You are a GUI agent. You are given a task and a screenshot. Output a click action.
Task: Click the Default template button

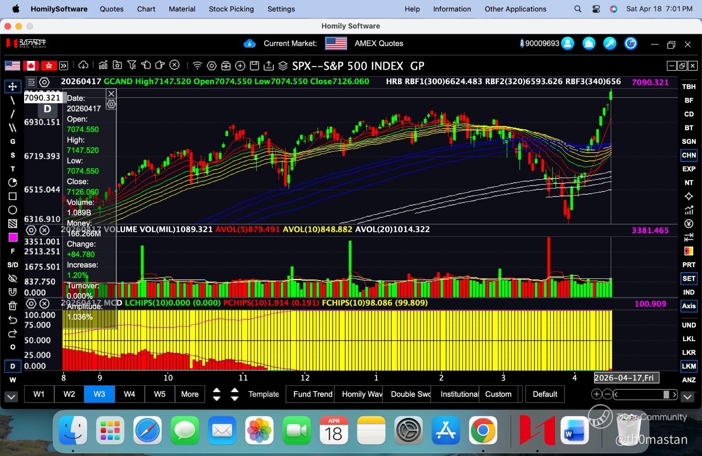pyautogui.click(x=545, y=394)
